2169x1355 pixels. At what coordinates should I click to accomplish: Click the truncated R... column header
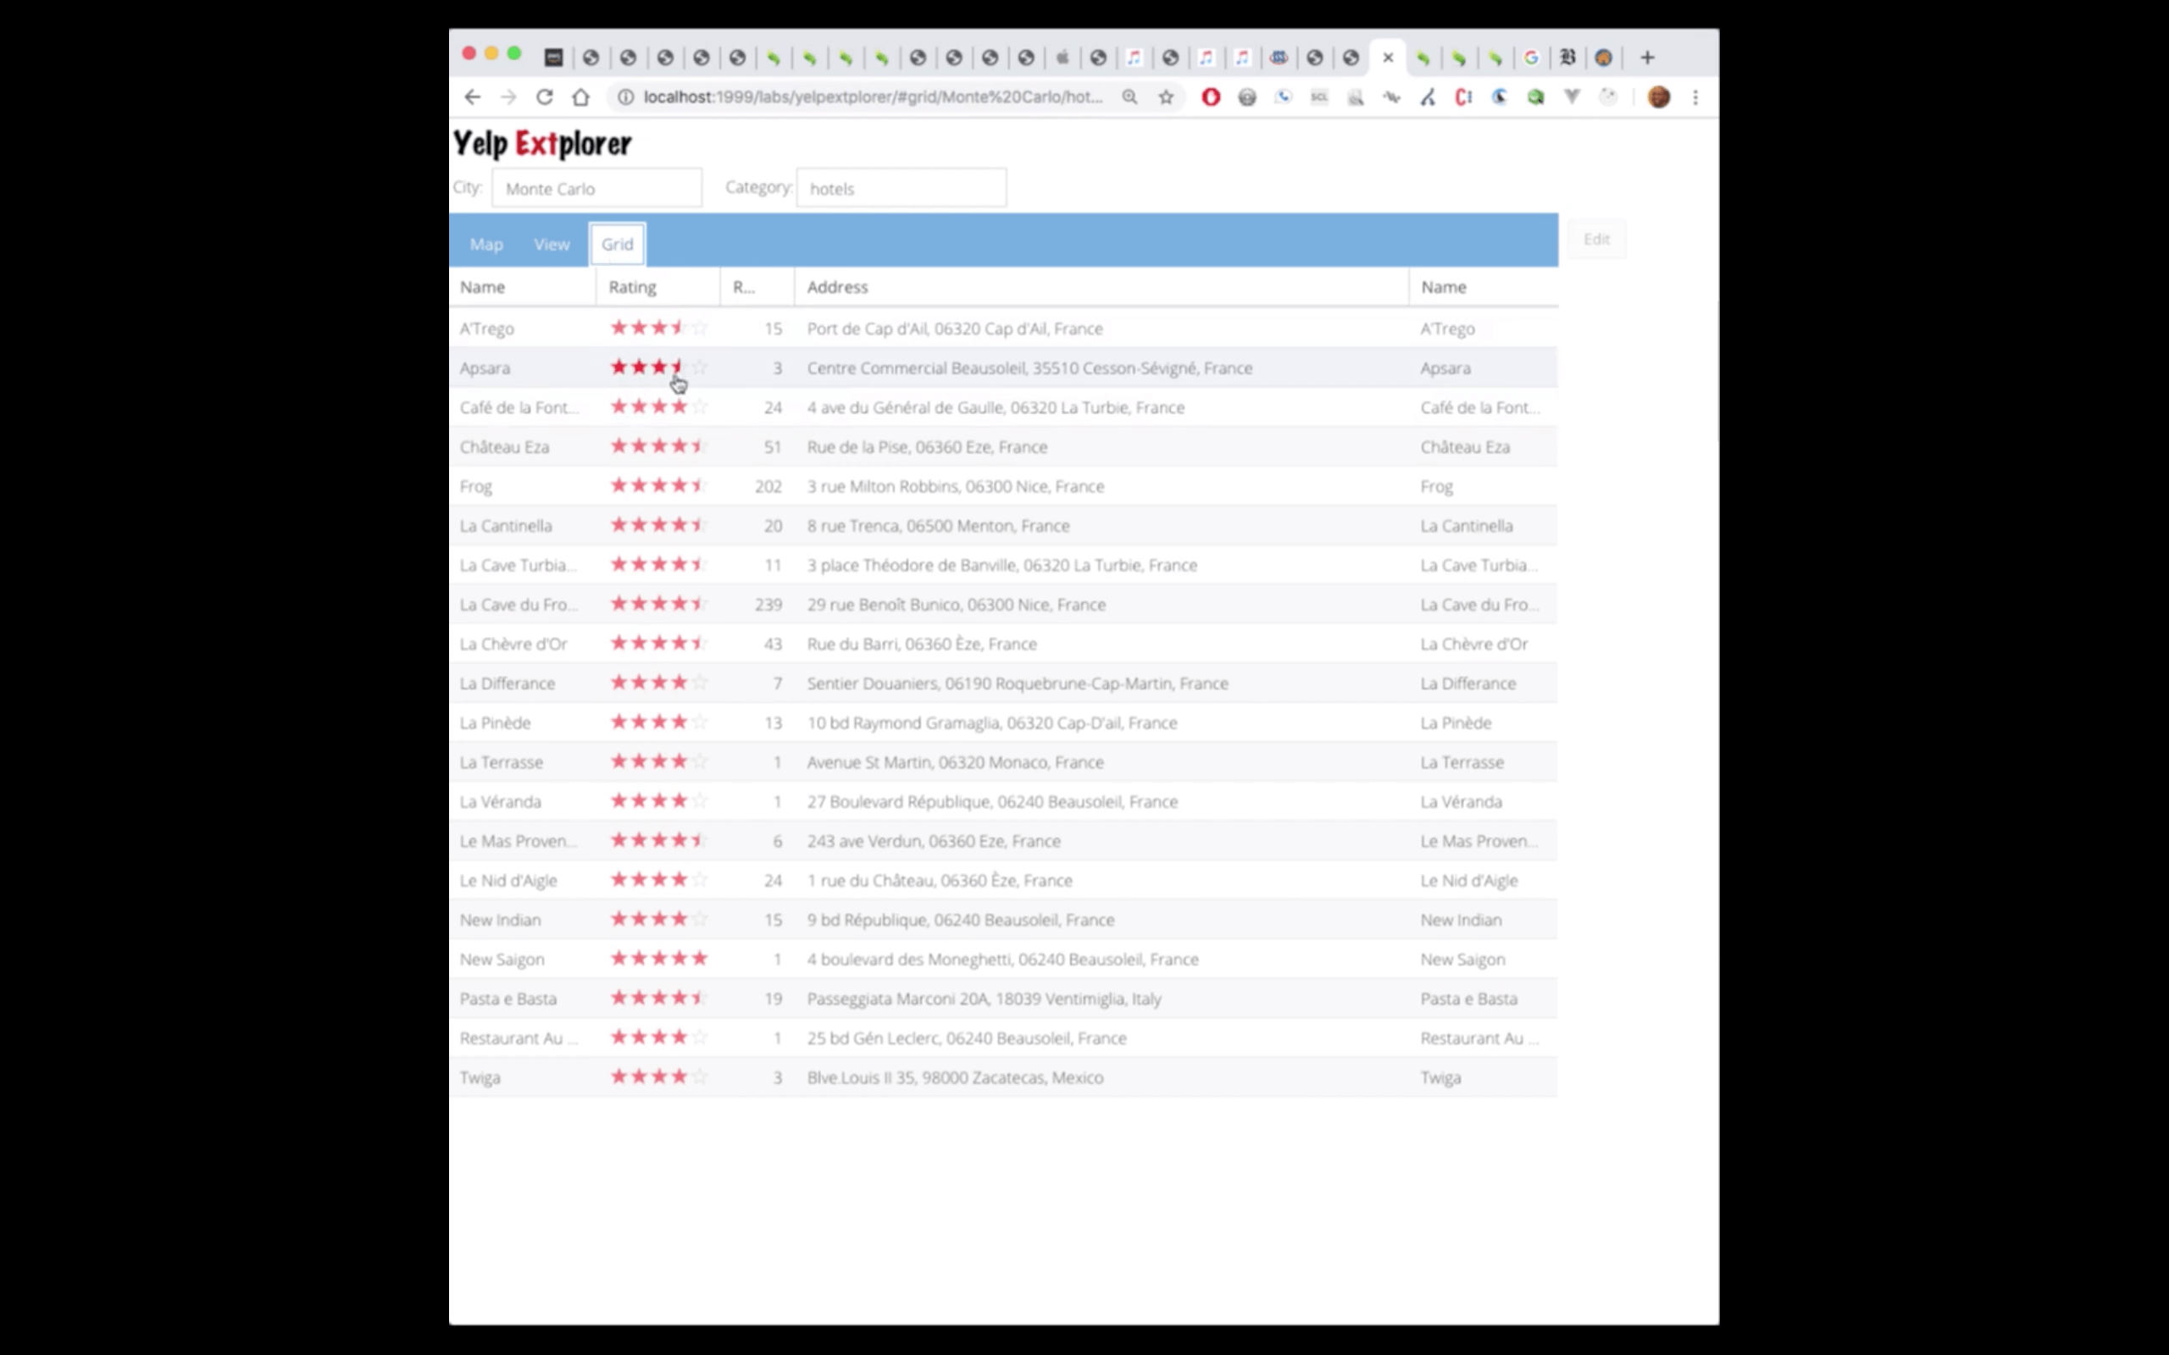tap(757, 287)
